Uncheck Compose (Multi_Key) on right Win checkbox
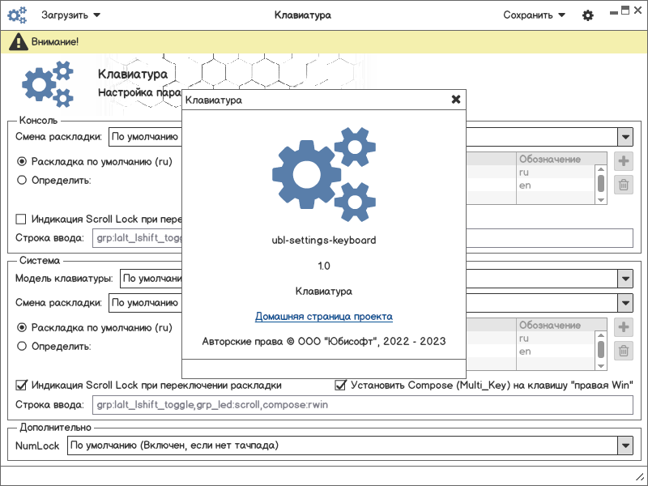This screenshot has width=648, height=486. click(x=341, y=385)
